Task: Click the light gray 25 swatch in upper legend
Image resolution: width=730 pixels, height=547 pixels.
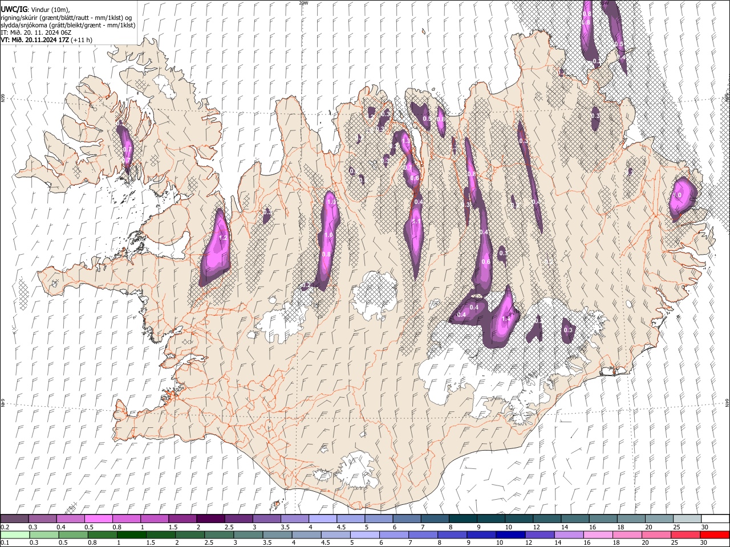Action: coord(687,519)
